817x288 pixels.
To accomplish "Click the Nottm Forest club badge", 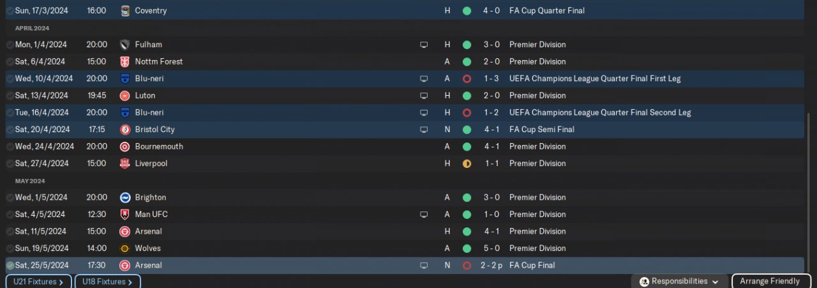I will (x=125, y=62).
